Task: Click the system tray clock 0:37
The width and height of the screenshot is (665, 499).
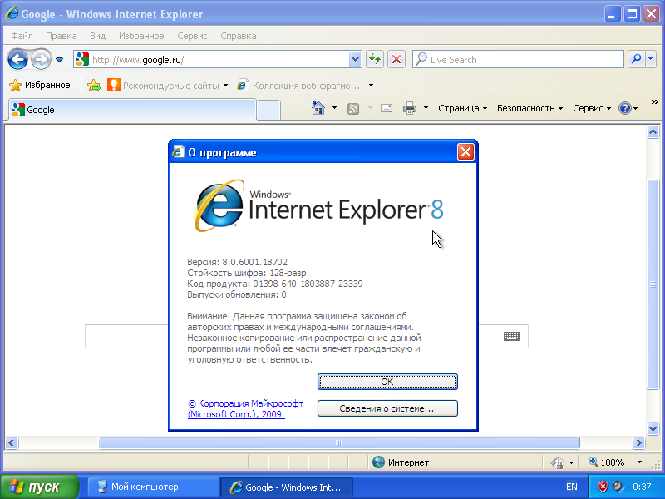Action: 642,487
